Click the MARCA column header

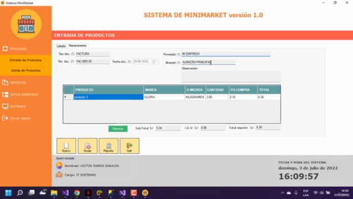click(164, 90)
